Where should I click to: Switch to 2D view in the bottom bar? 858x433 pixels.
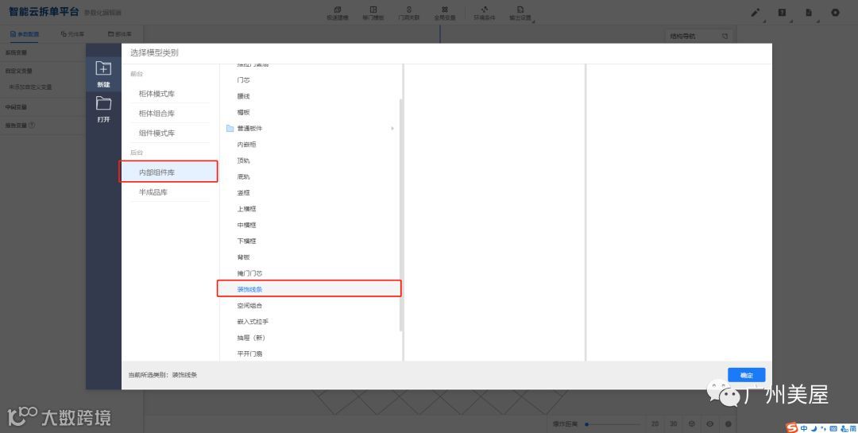[655, 423]
